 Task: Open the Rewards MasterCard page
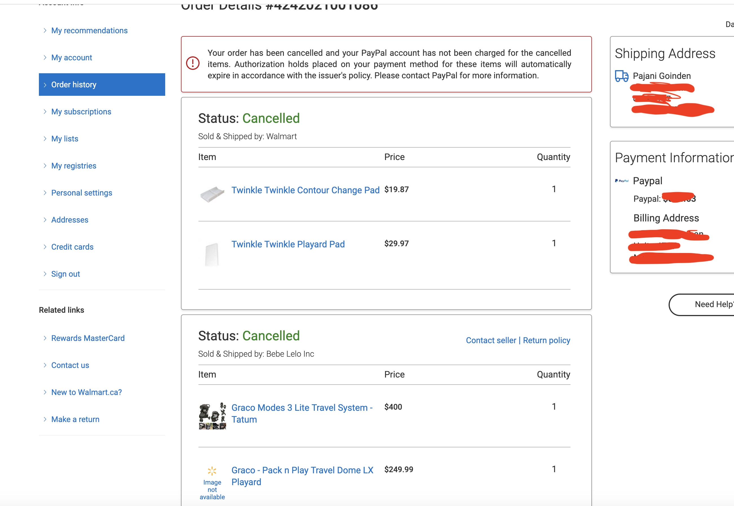88,338
